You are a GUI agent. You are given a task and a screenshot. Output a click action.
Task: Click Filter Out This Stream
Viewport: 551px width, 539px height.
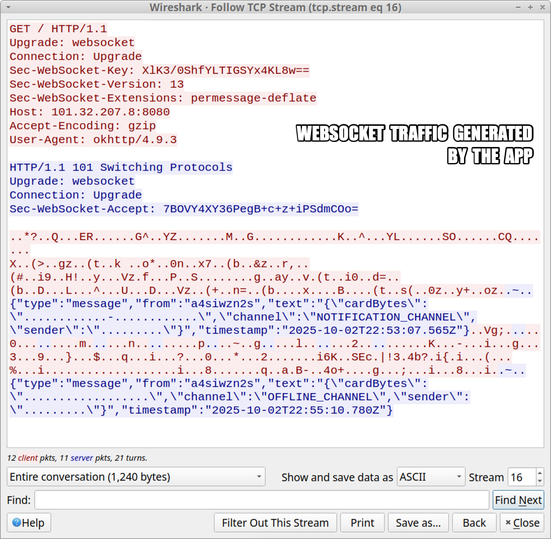[275, 523]
